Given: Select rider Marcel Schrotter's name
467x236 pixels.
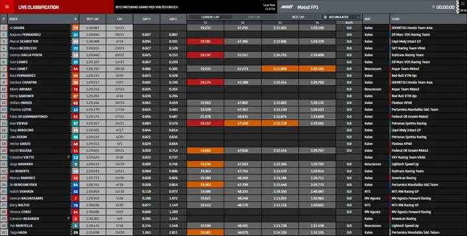Looking at the screenshot, I should pos(24,41).
